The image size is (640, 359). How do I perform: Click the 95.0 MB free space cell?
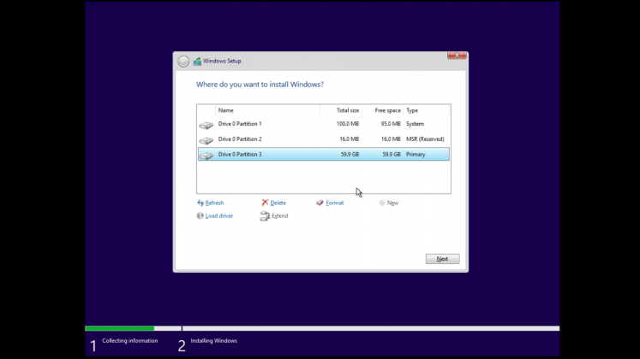pyautogui.click(x=391, y=124)
